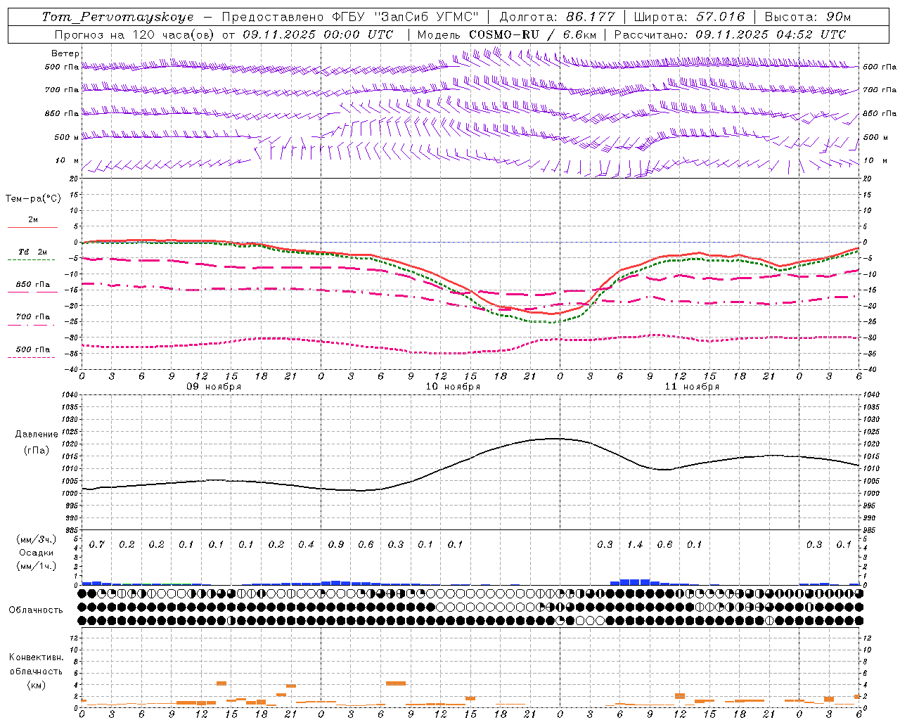This screenshot has width=900, height=720.
Task: Select the ФГБУ "ЗапСиб УГМС" provider text
Action: tap(405, 17)
